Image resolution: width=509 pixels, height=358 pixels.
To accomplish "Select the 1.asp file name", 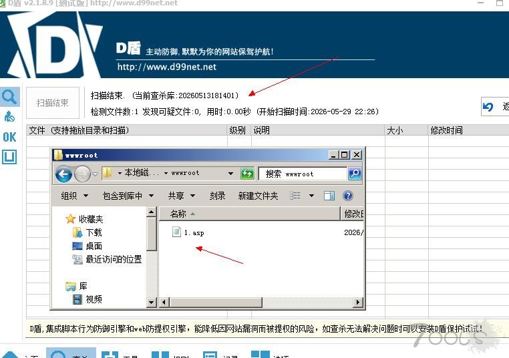I will coord(194,232).
